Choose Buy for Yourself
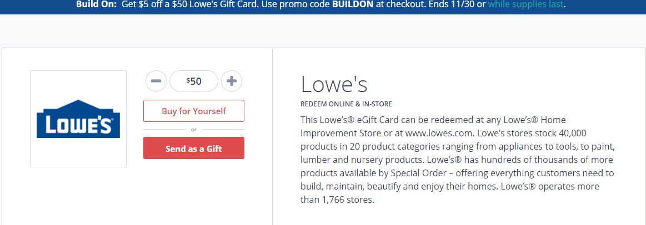The height and width of the screenshot is (225, 646). point(194,111)
